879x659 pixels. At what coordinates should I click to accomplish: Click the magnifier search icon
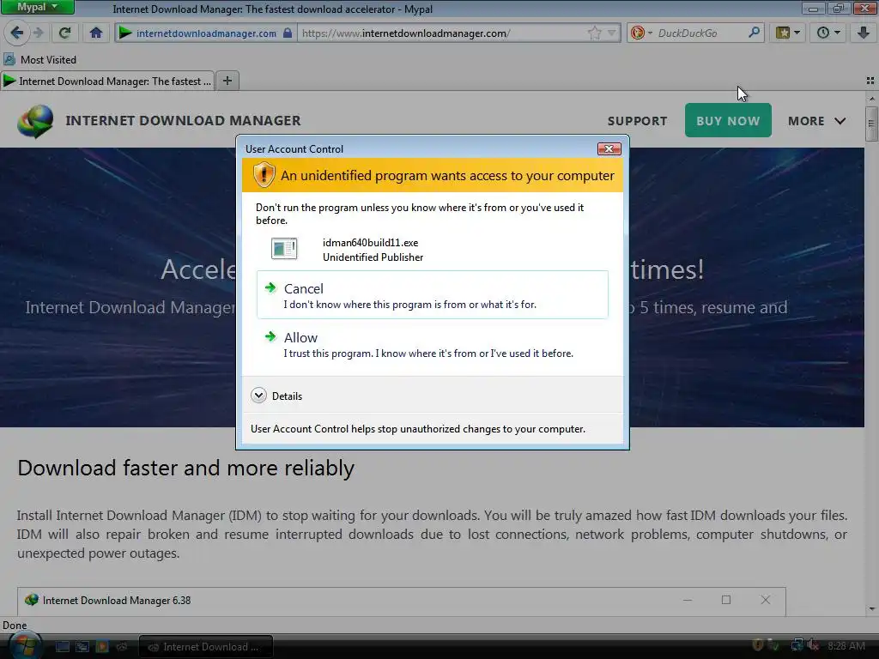click(755, 33)
